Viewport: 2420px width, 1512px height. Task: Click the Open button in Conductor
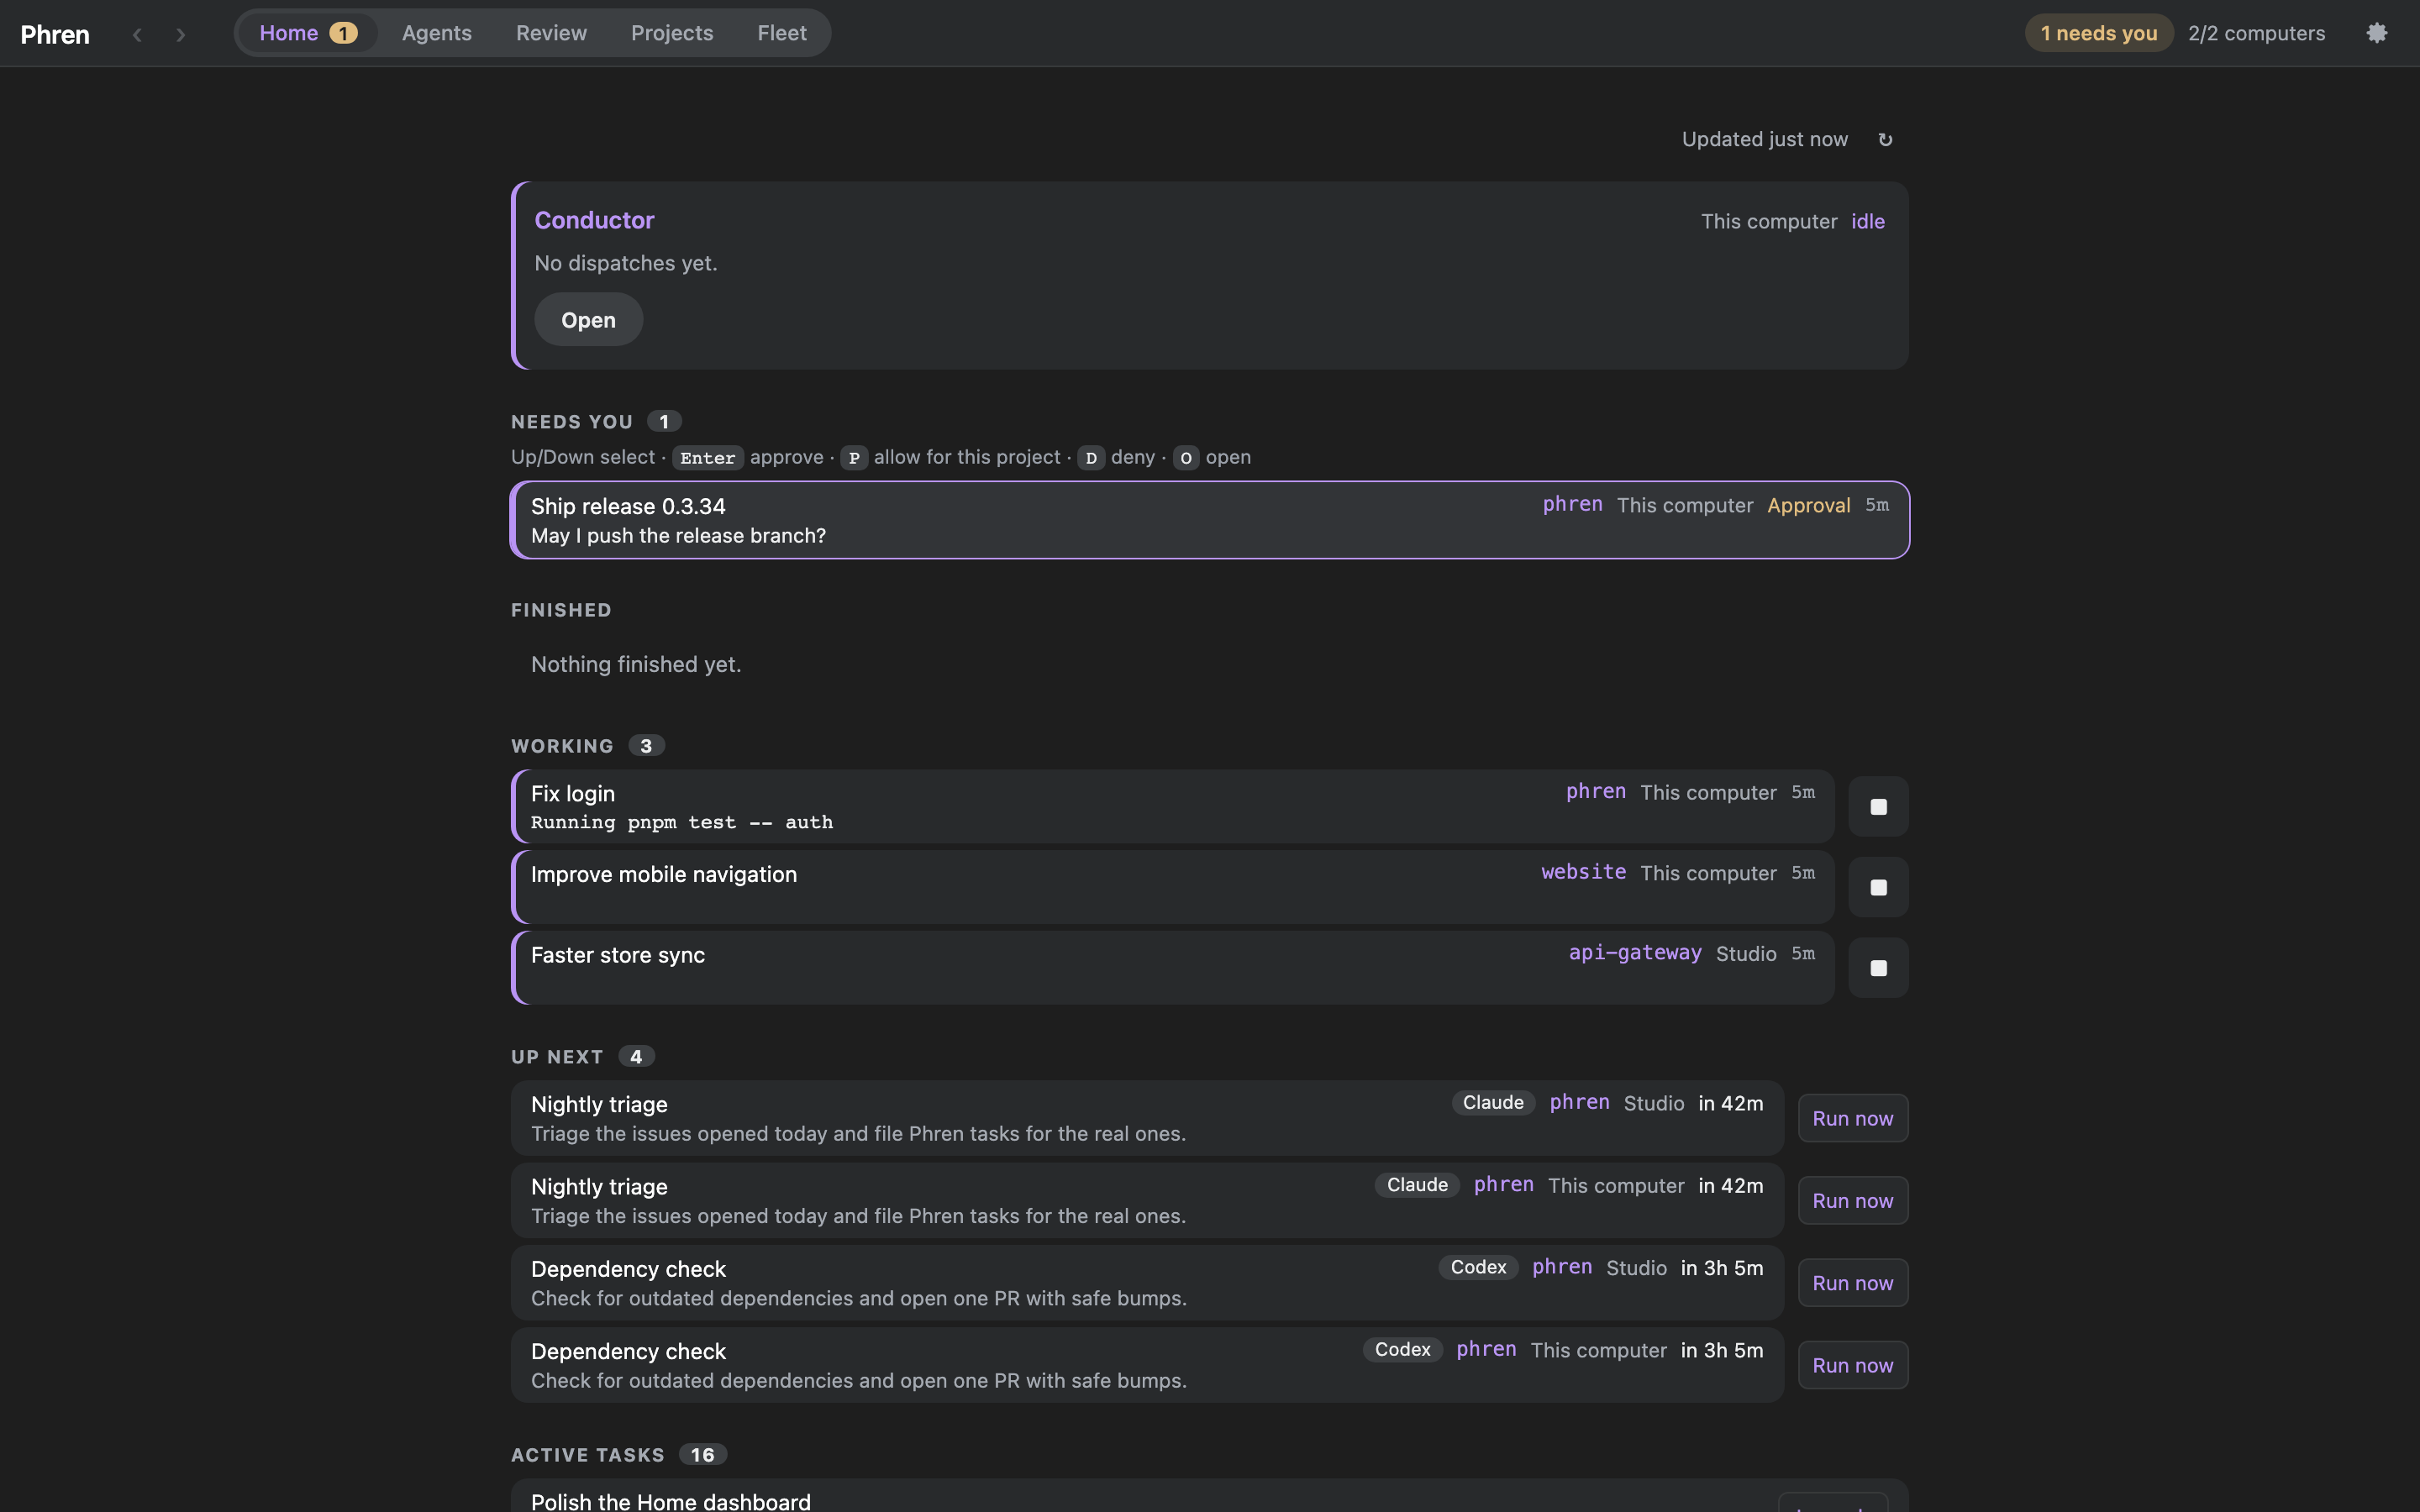[x=588, y=320]
